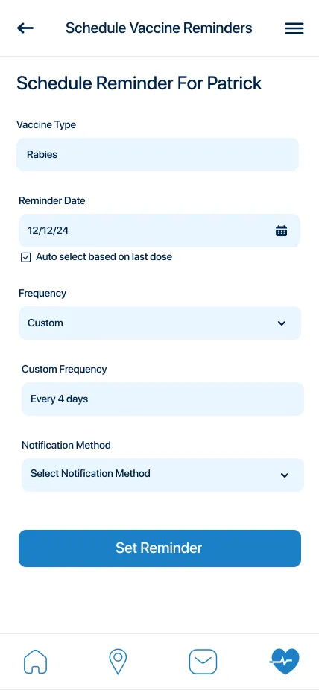
Task: Click the chevron in the Frequency field
Action: pos(282,323)
